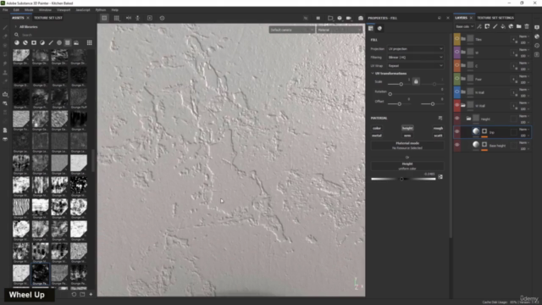
Task: Select the highlighted Textures filter icon
Action: tap(68, 42)
